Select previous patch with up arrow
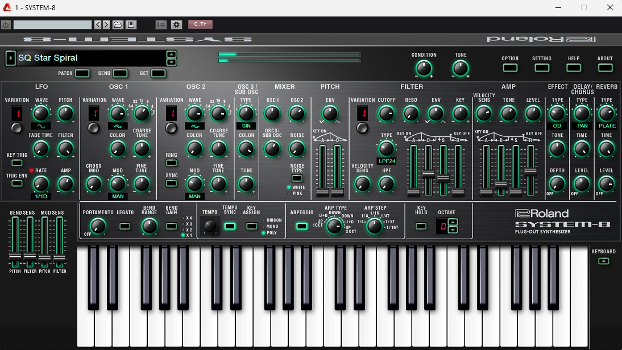Image resolution: width=622 pixels, height=350 pixels. tap(171, 55)
